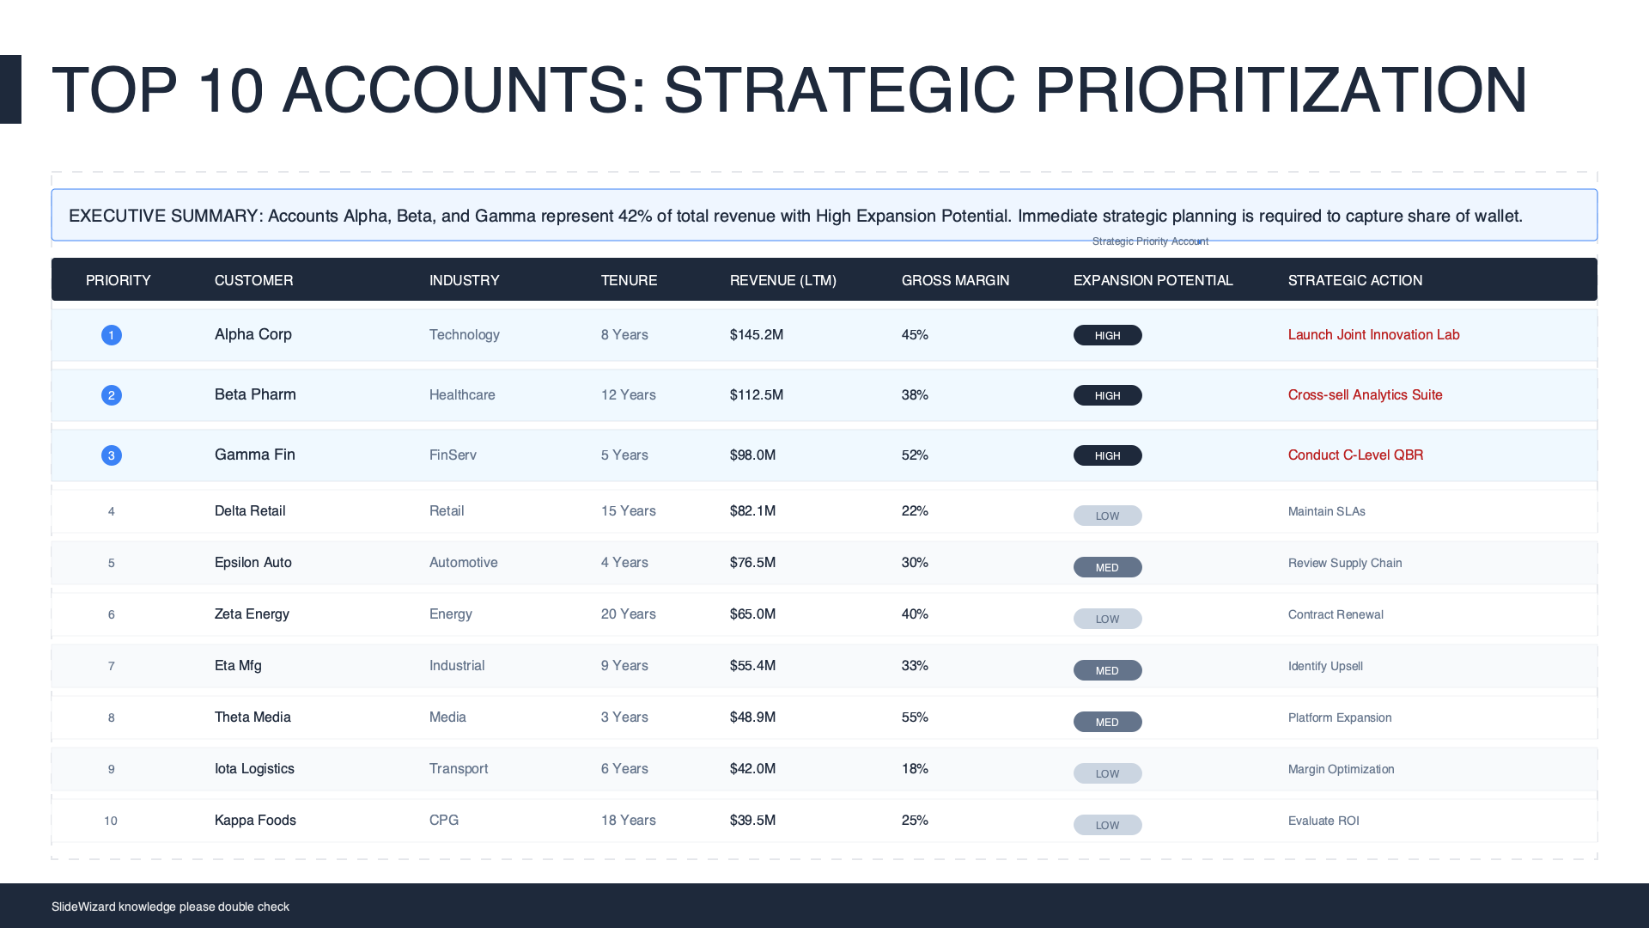This screenshot has height=928, width=1649.
Task: Select Iota Logistics' $42.0M revenue cell
Action: pos(752,769)
